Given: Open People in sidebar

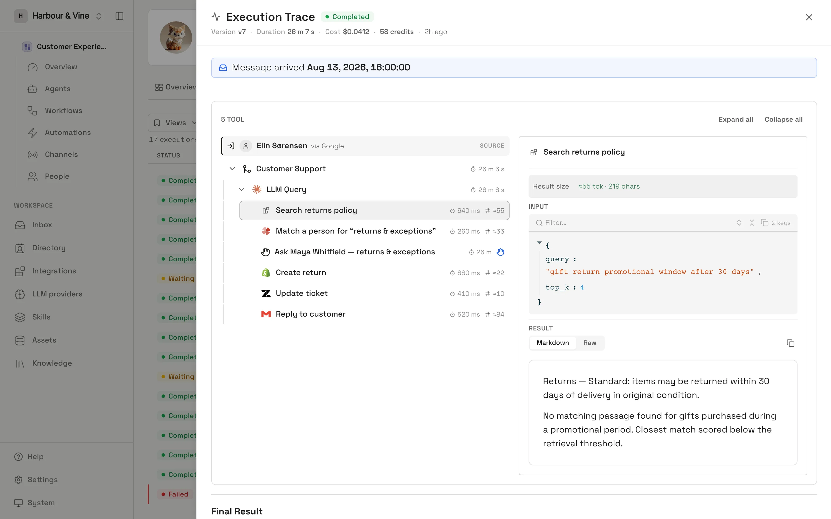Looking at the screenshot, I should 57,176.
